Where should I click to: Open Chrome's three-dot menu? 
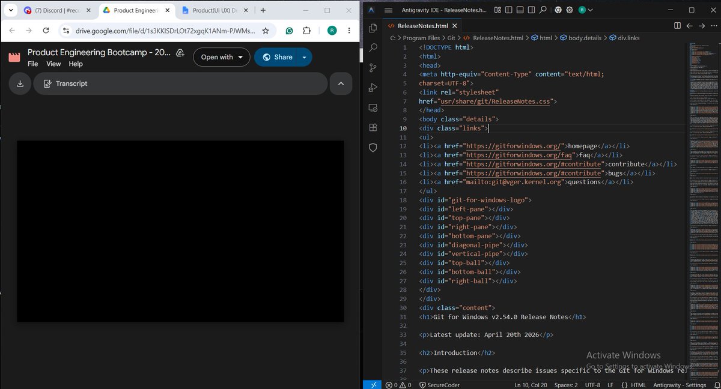(x=350, y=31)
